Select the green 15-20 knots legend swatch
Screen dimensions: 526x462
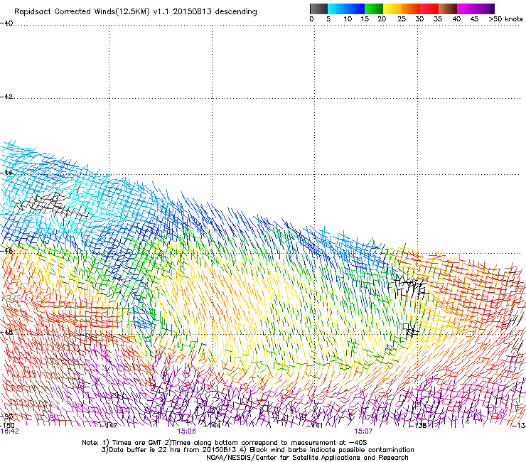click(374, 9)
